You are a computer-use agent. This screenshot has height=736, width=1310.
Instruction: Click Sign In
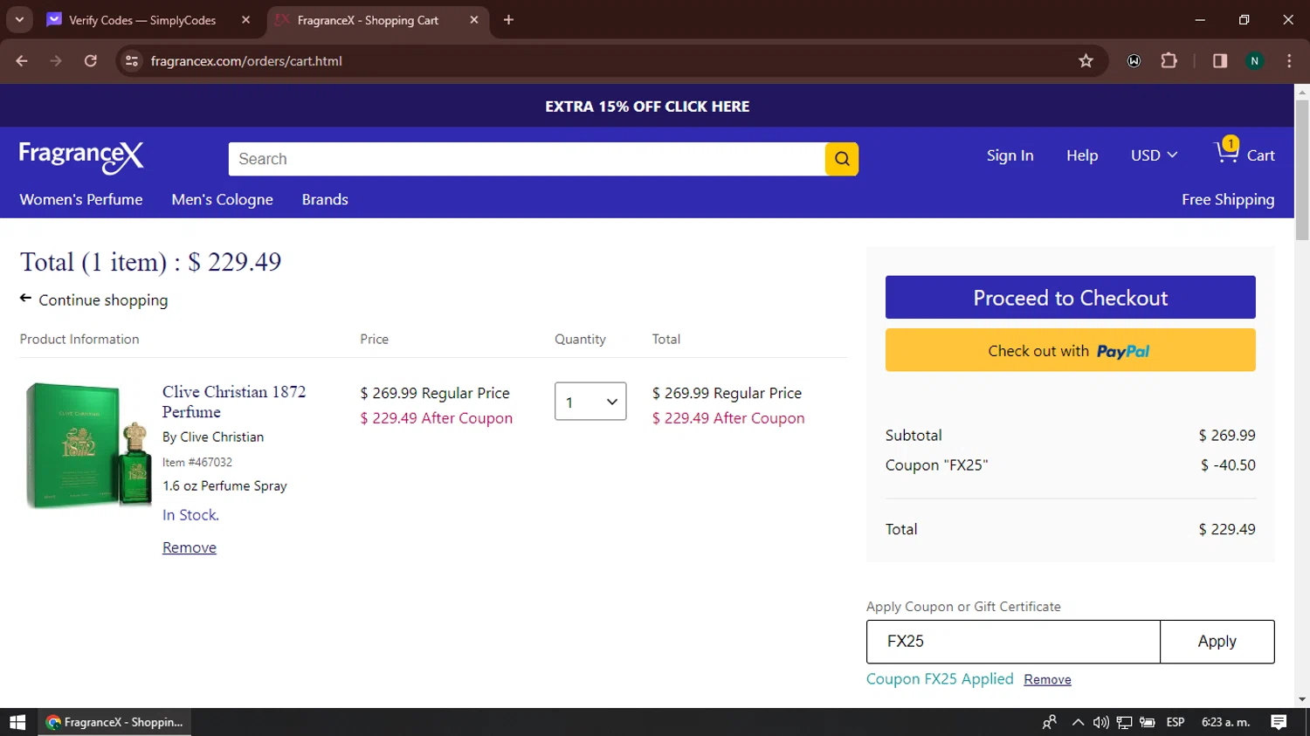(1010, 155)
